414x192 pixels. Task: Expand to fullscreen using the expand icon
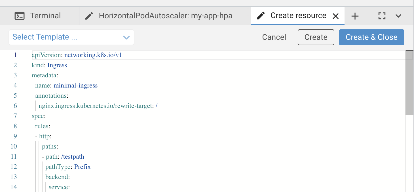(382, 16)
